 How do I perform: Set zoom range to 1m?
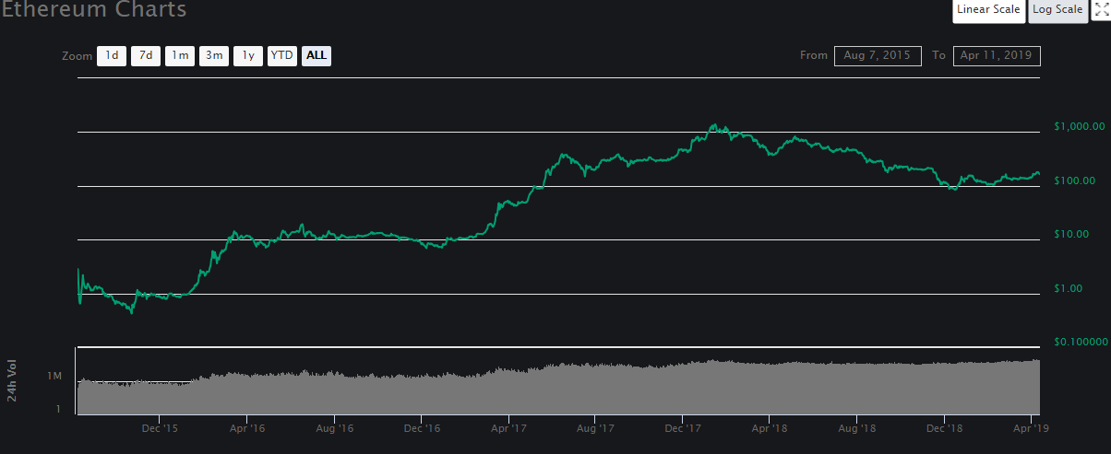pos(180,55)
